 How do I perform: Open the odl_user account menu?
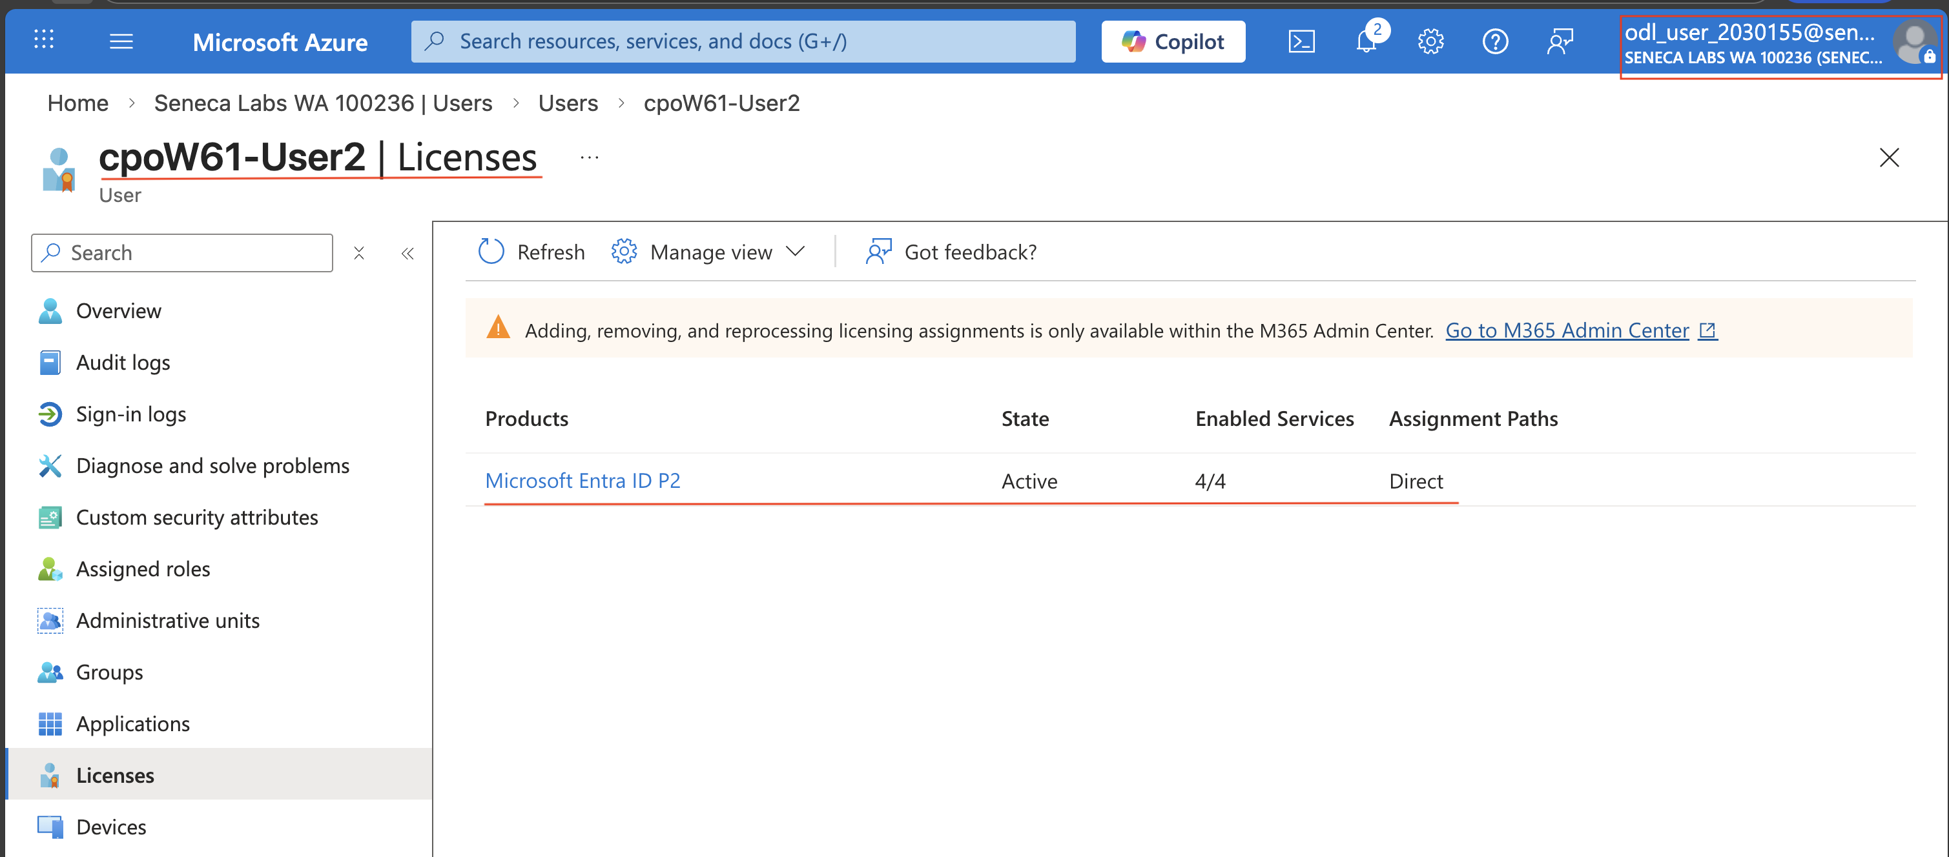tap(1781, 45)
